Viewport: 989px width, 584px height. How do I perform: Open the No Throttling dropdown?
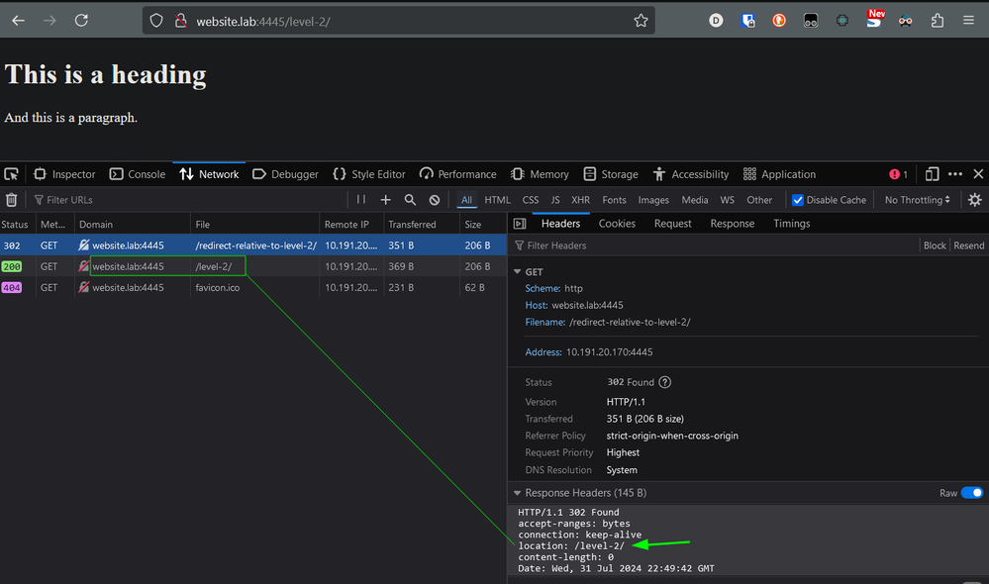[917, 200]
